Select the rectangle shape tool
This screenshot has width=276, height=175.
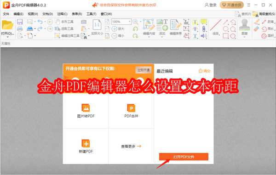point(225,36)
